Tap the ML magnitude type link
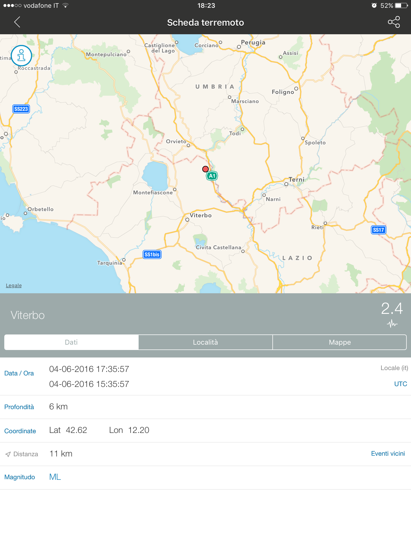This screenshot has width=411, height=548. tap(55, 477)
